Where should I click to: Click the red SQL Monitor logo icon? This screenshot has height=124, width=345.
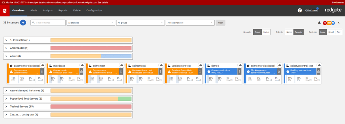(x=4, y=11)
